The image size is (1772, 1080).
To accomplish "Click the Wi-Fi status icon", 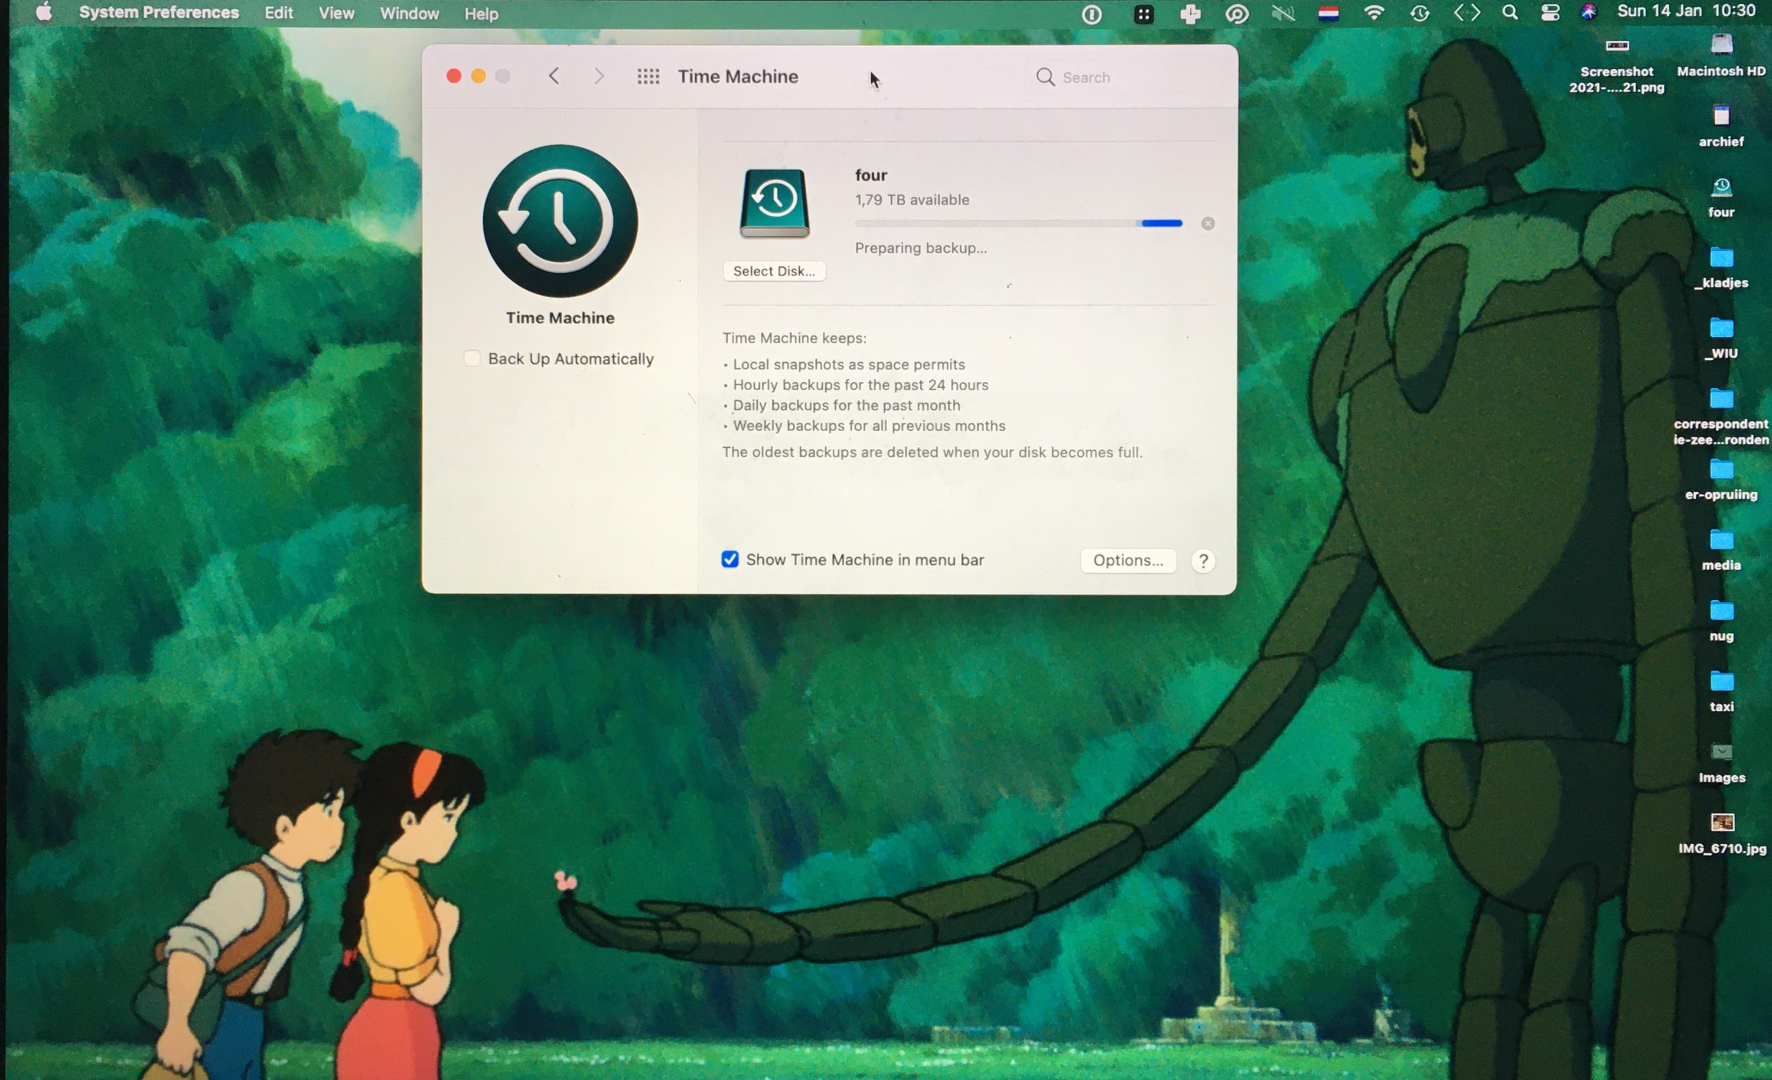I will tap(1373, 13).
